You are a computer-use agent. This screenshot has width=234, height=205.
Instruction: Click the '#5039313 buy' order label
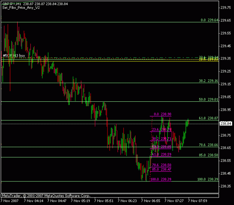(14, 55)
